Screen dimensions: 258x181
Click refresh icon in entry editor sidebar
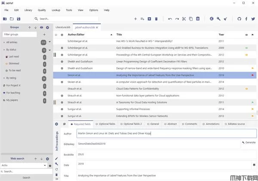pos(56,169)
